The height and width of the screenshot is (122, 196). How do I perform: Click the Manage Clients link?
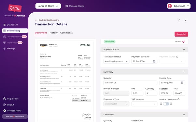(77, 6)
